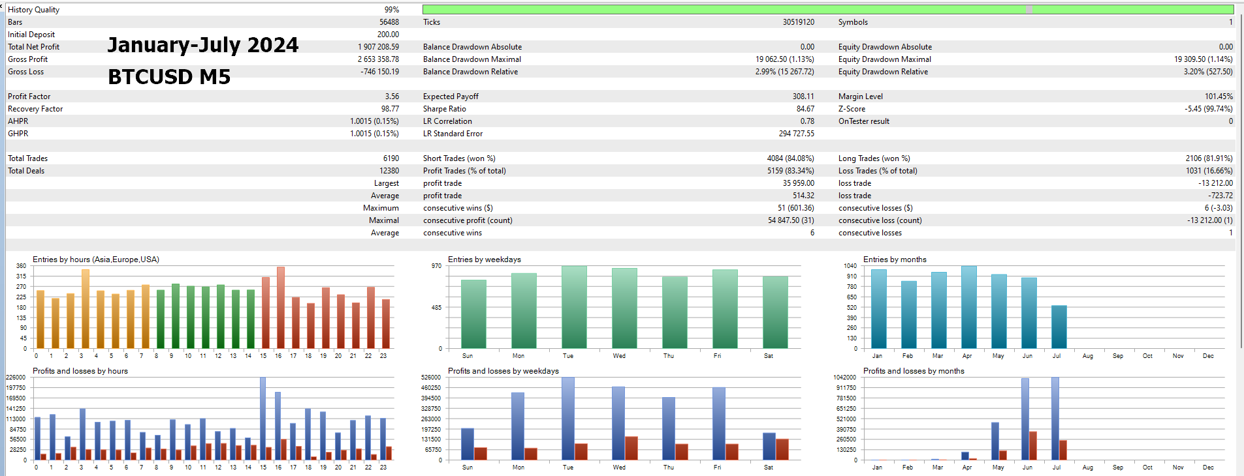Image resolution: width=1244 pixels, height=476 pixels.
Task: Select the Equity Drawdown Maximal value
Action: [1203, 59]
